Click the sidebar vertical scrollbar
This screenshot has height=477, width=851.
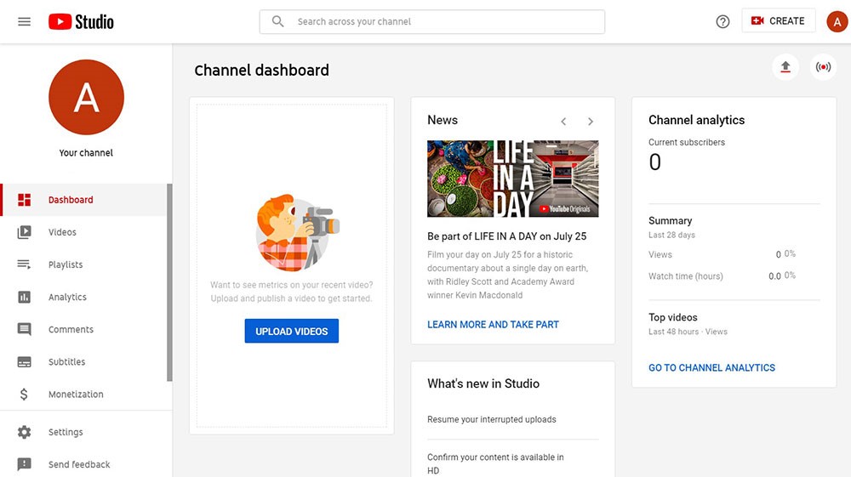(x=169, y=282)
